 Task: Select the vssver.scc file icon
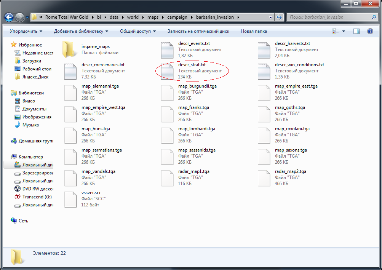(x=70, y=199)
